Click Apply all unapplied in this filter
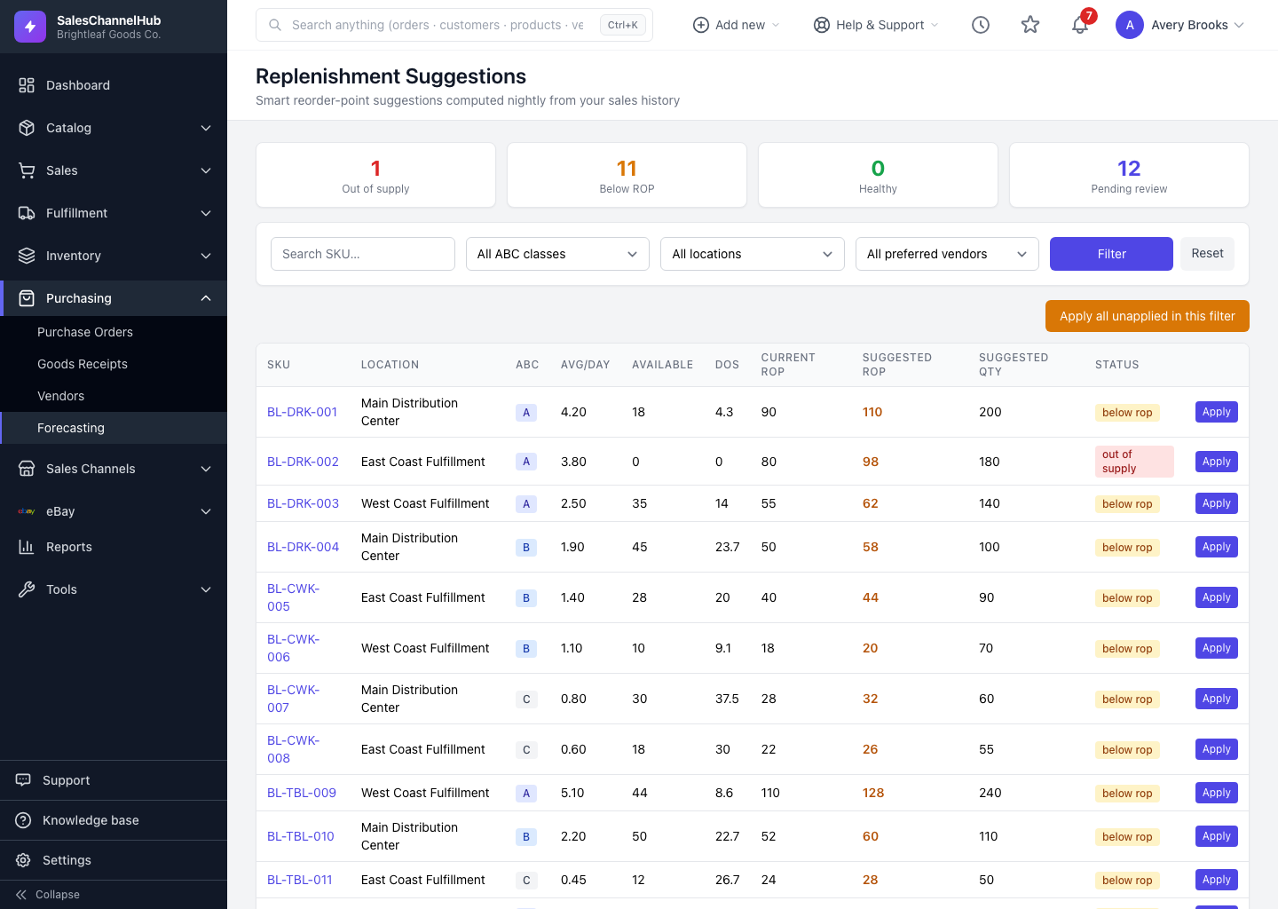This screenshot has width=1278, height=909. [x=1147, y=316]
